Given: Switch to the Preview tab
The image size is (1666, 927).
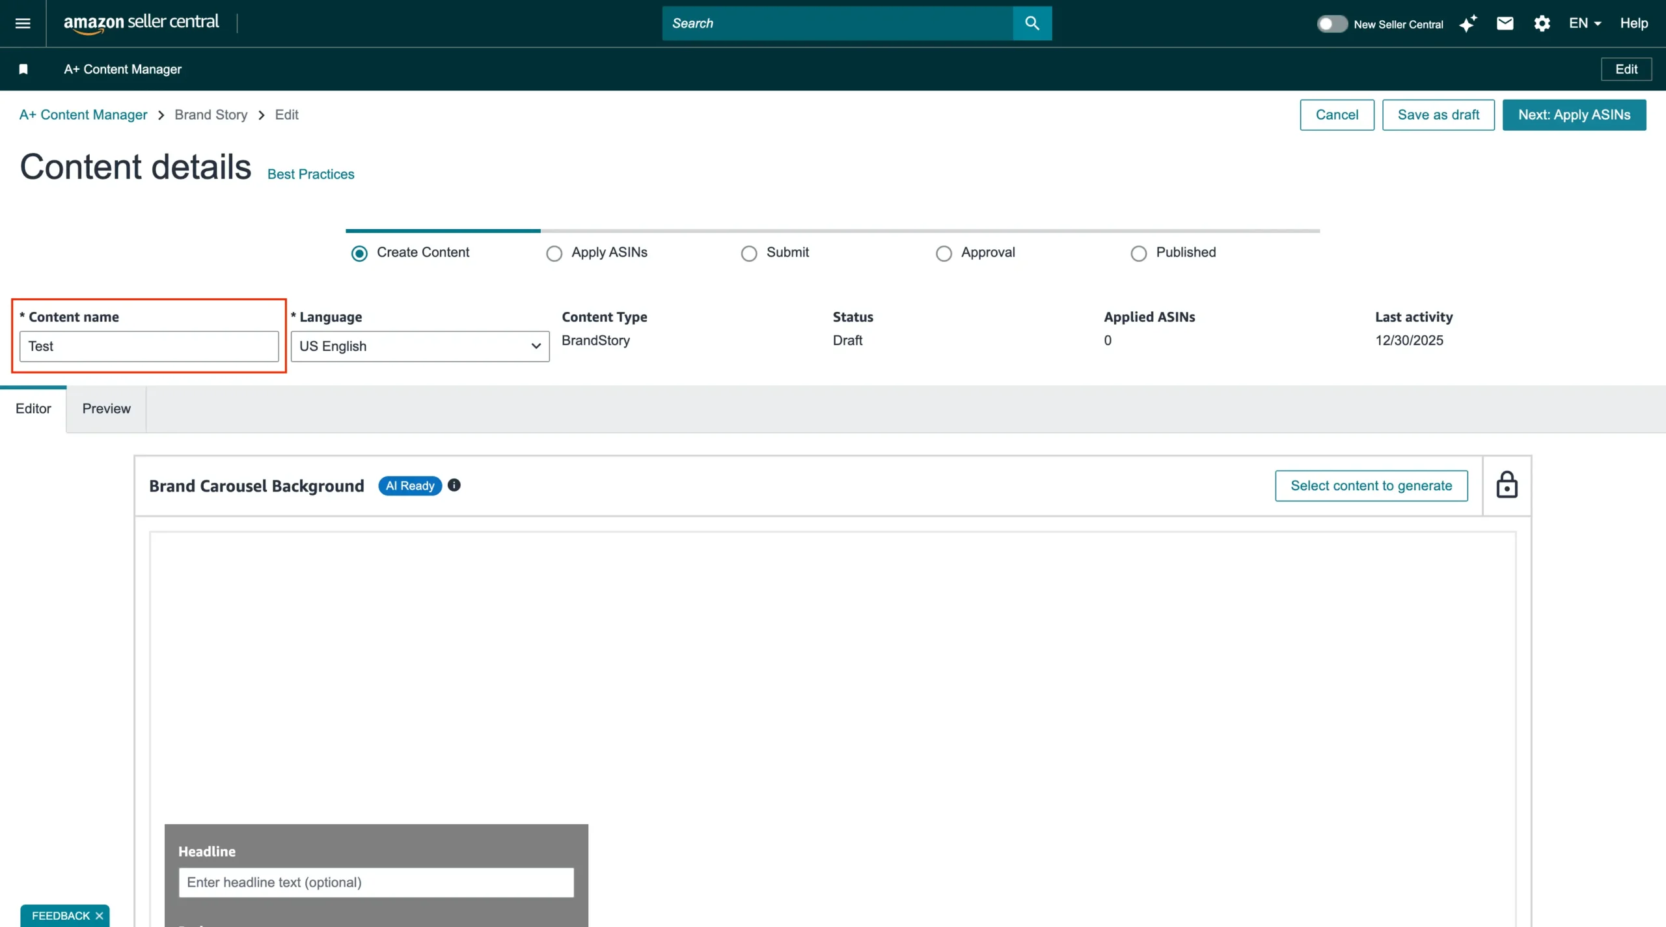Looking at the screenshot, I should click(x=106, y=409).
